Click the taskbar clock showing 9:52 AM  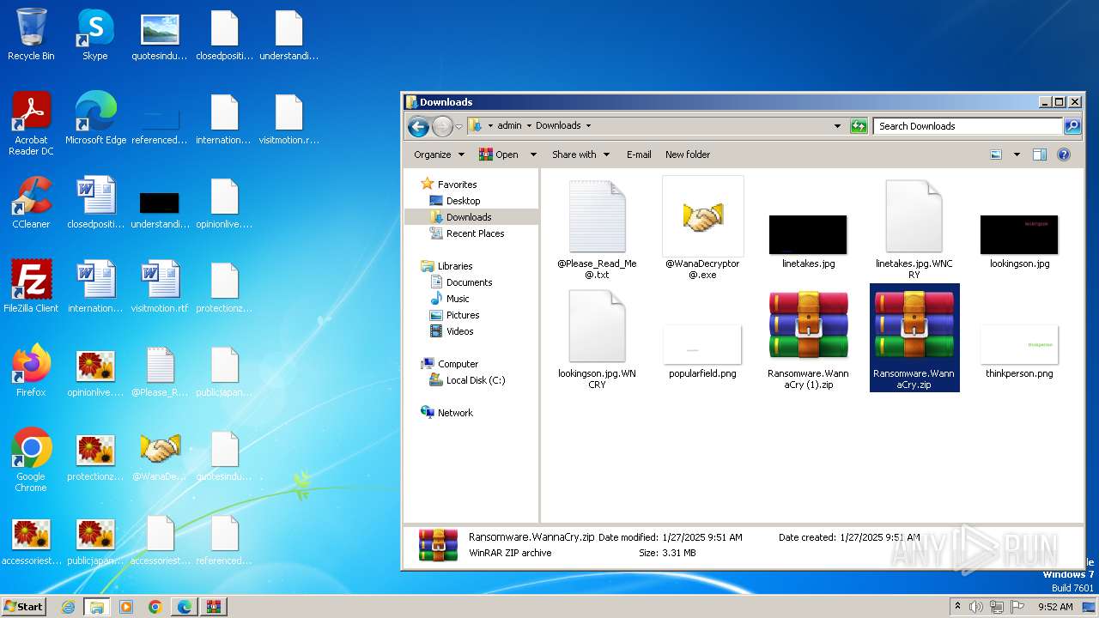coord(1055,607)
